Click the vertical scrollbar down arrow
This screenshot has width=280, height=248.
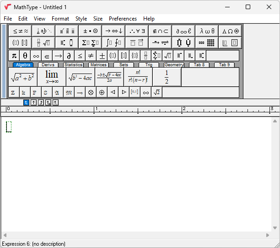coord(275,228)
